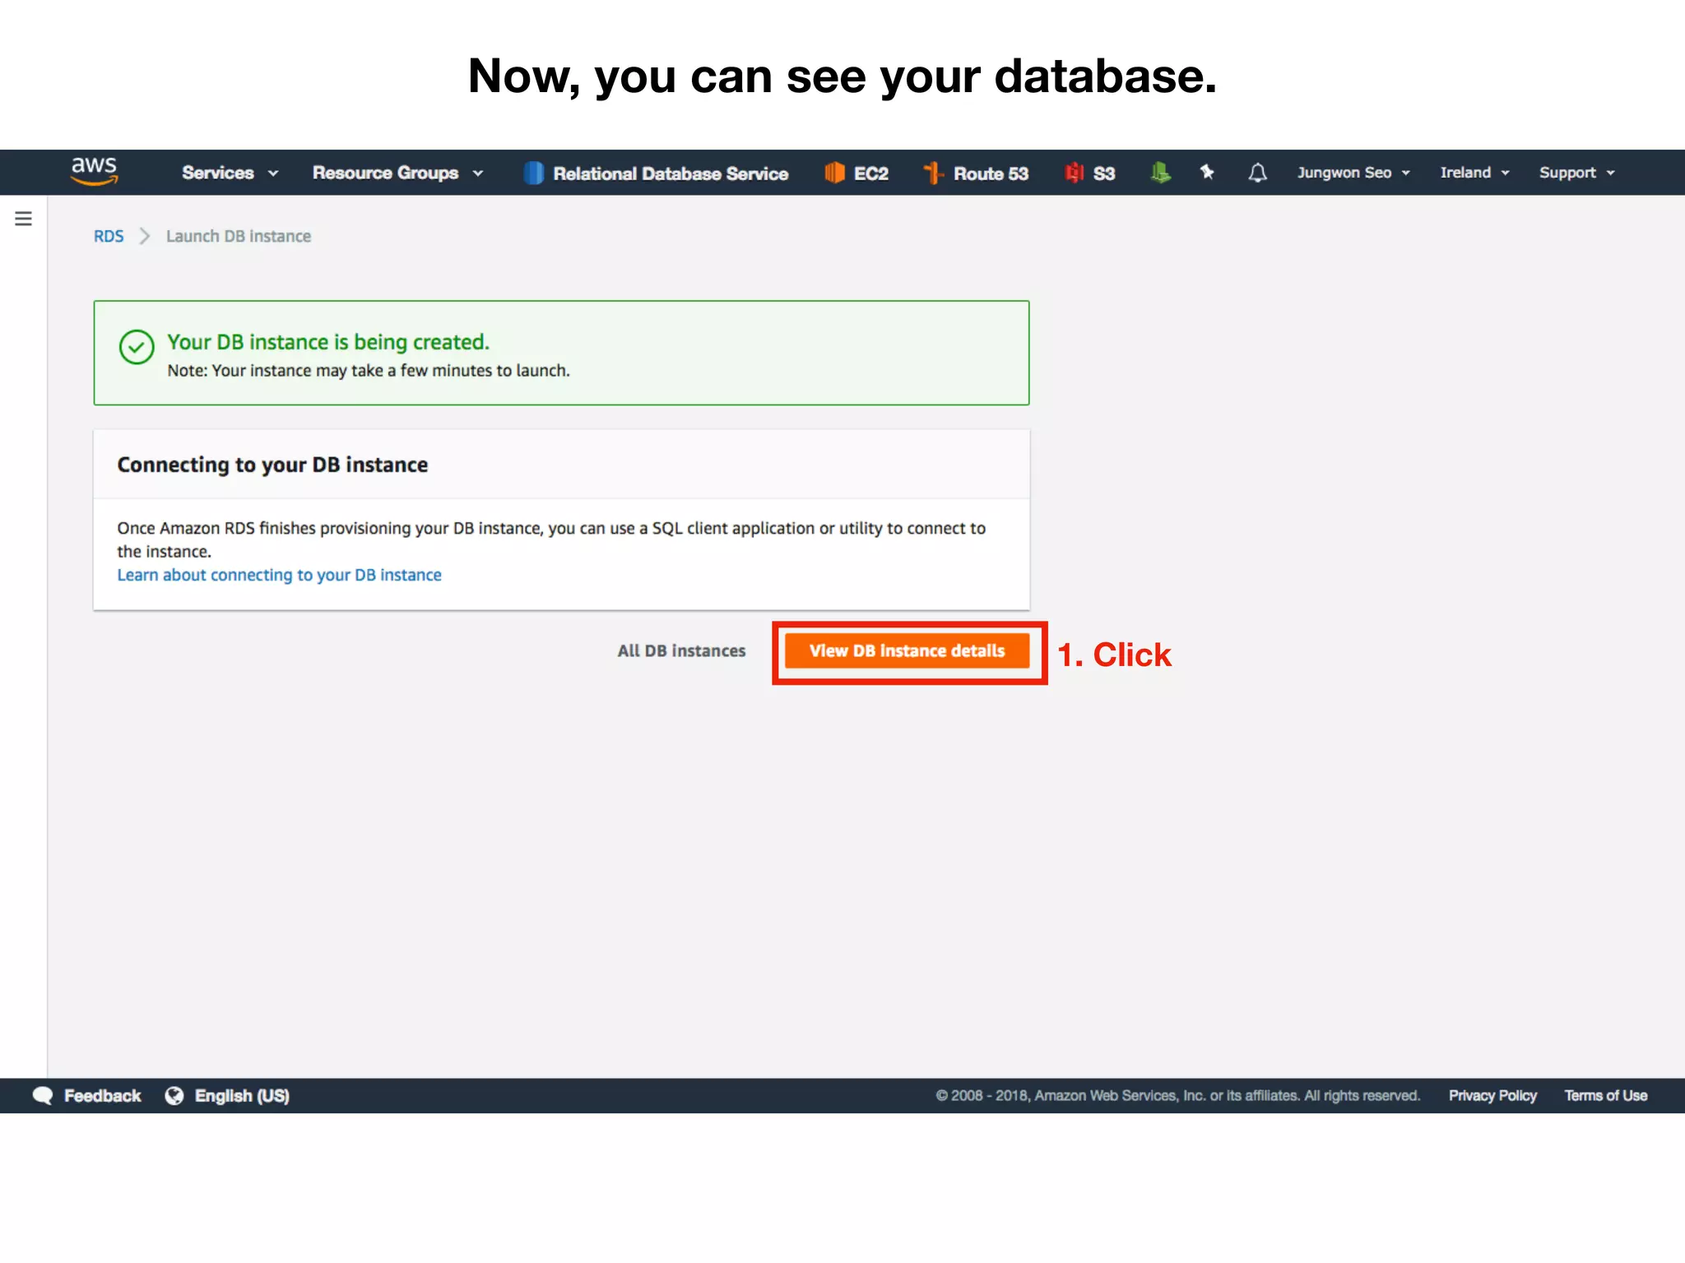1685x1263 pixels.
Task: Open the EC2 shortcut icon
Action: point(834,173)
